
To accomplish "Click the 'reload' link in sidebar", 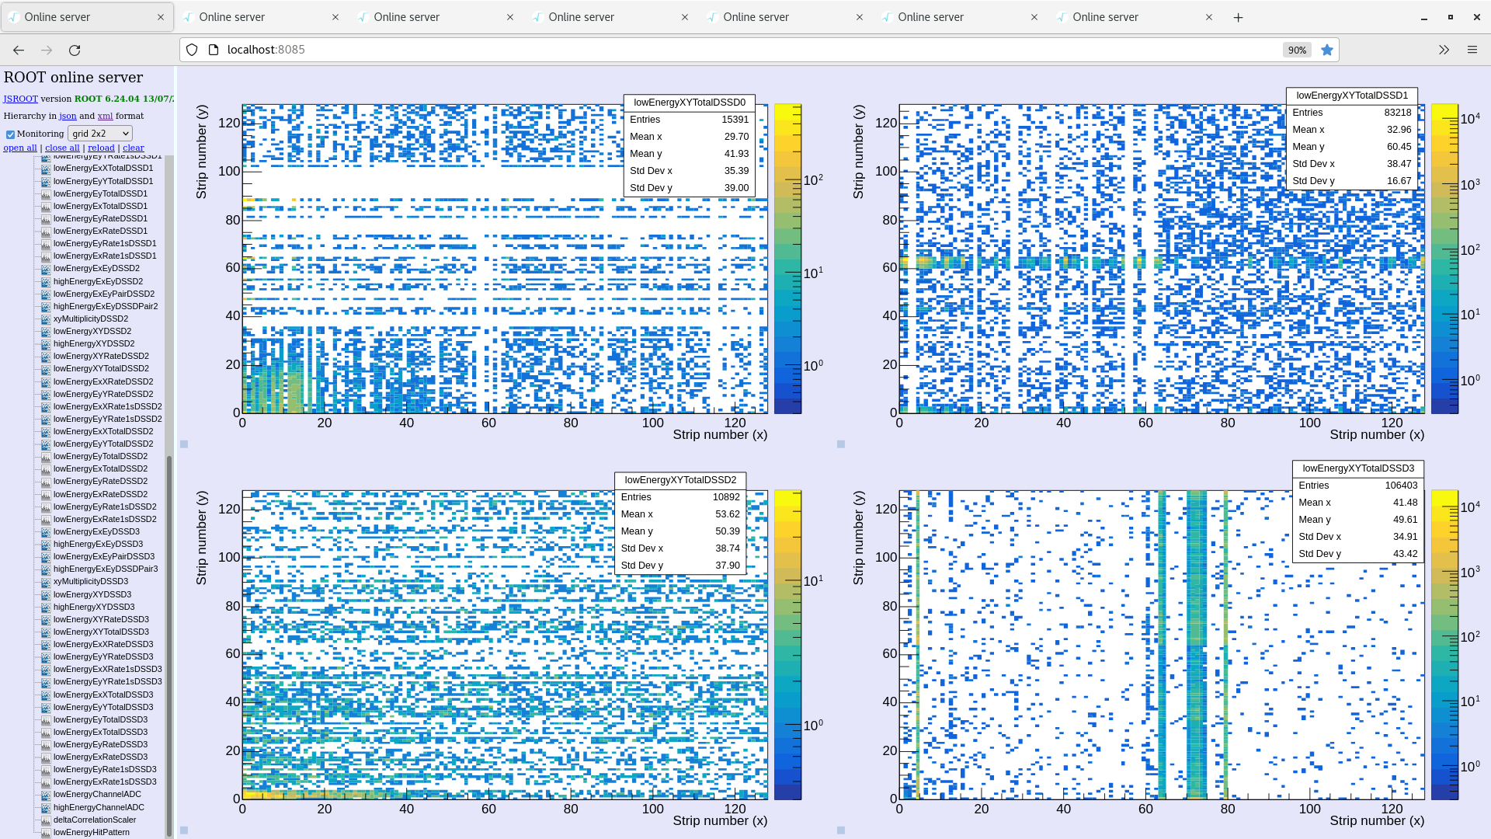I will coord(101,148).
